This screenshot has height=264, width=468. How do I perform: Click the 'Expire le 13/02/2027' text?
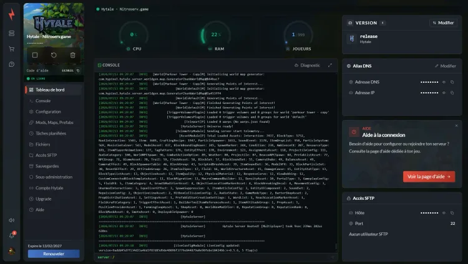point(45,246)
